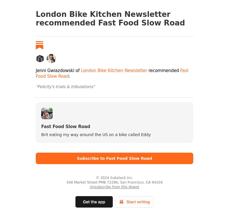Image resolution: width=229 pixels, height=217 pixels.
Task: Select the Get the app button
Action: 94,202
